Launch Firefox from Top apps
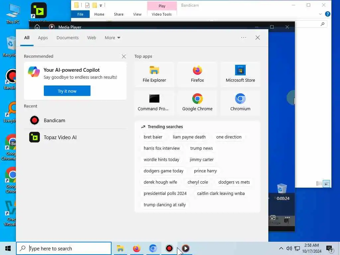Viewport: 340px width, 255px height. tap(197, 74)
